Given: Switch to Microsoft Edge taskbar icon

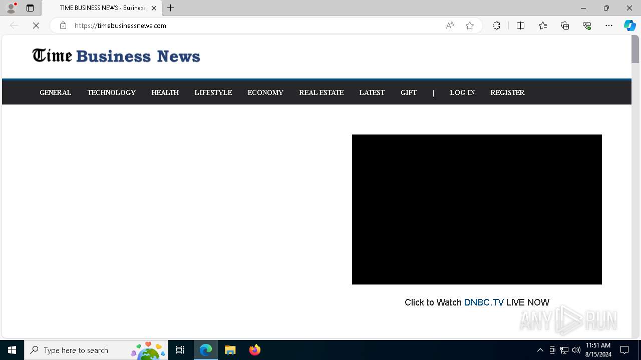Looking at the screenshot, I should click(206, 350).
